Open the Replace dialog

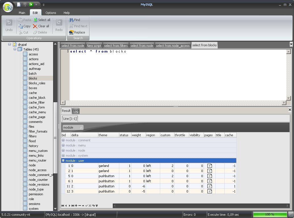click(77, 32)
